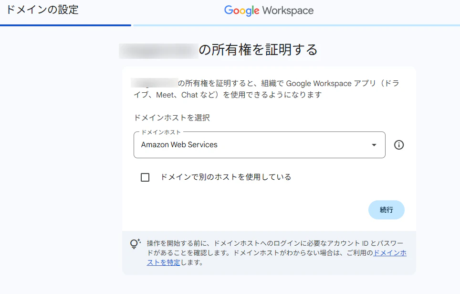Click the Google Workspace logo
Screen dimensions: 460x294
[x=269, y=11]
